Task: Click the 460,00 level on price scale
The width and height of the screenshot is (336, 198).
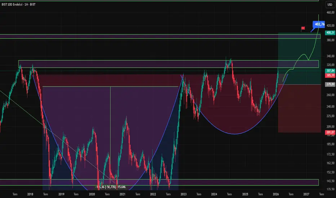Action: (330, 13)
